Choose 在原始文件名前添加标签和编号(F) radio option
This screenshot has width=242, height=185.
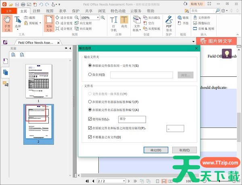tap(90, 102)
